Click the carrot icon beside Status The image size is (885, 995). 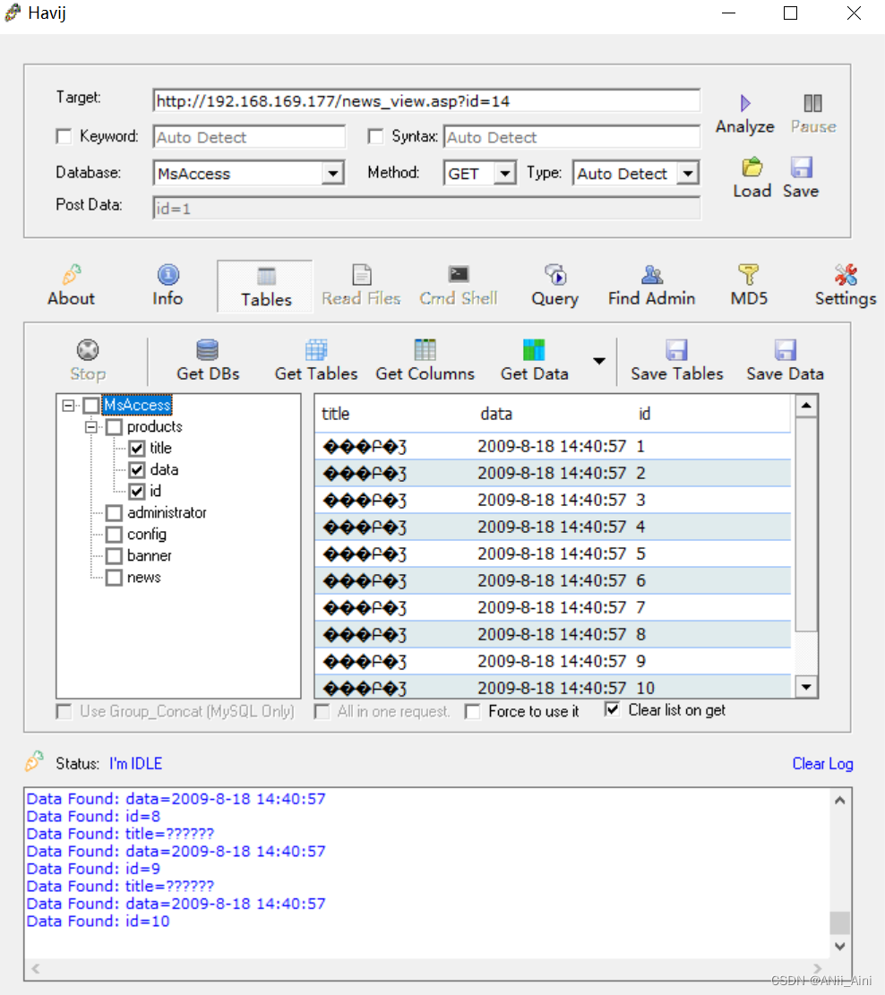click(x=34, y=761)
